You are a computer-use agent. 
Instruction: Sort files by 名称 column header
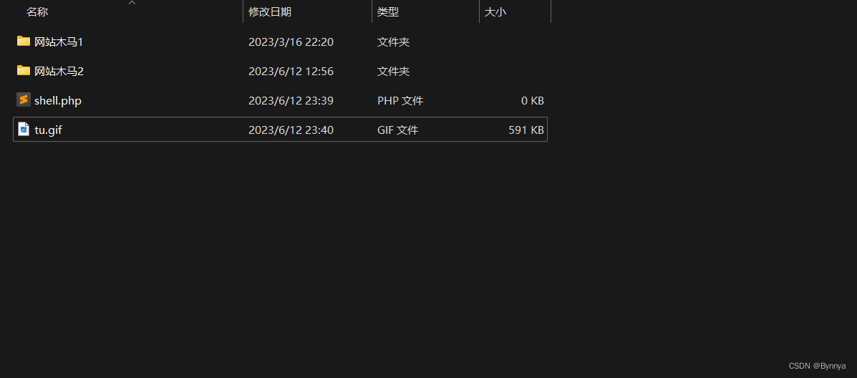tap(37, 11)
